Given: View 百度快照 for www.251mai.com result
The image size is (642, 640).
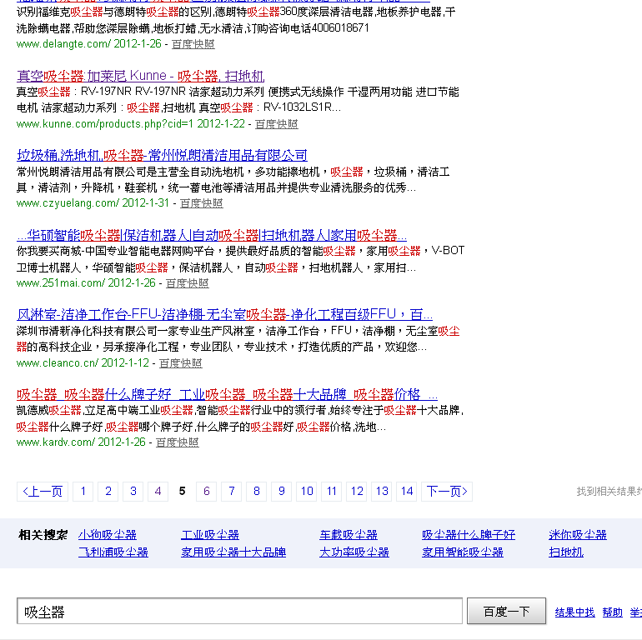Looking at the screenshot, I should pyautogui.click(x=187, y=282).
